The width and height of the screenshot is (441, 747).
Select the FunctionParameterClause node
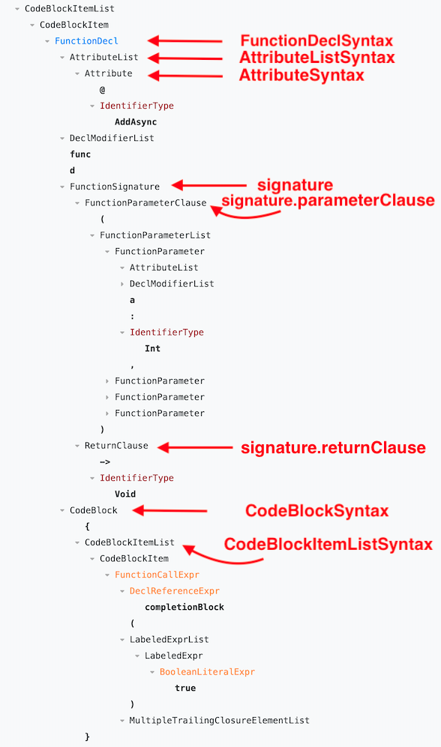[x=145, y=202]
